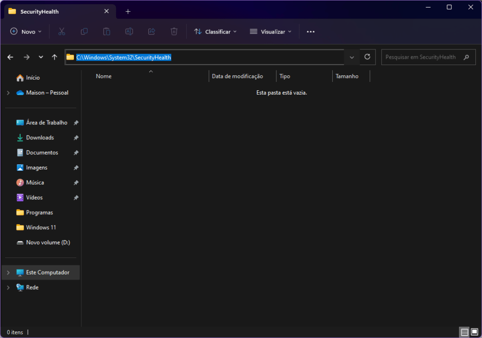482x338 pixels.
Task: Click pin icon next to Música
Action: click(76, 183)
